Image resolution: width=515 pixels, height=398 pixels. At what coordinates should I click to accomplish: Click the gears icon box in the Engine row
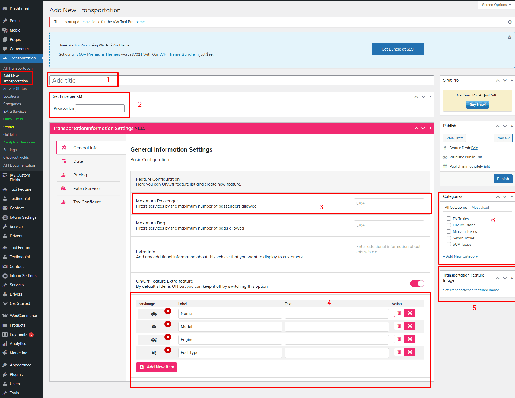point(154,340)
